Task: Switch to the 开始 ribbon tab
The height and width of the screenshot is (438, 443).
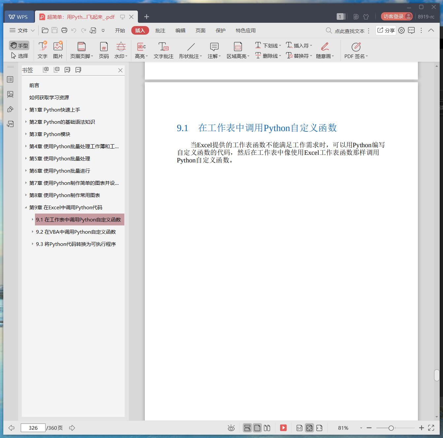Action: [x=120, y=30]
